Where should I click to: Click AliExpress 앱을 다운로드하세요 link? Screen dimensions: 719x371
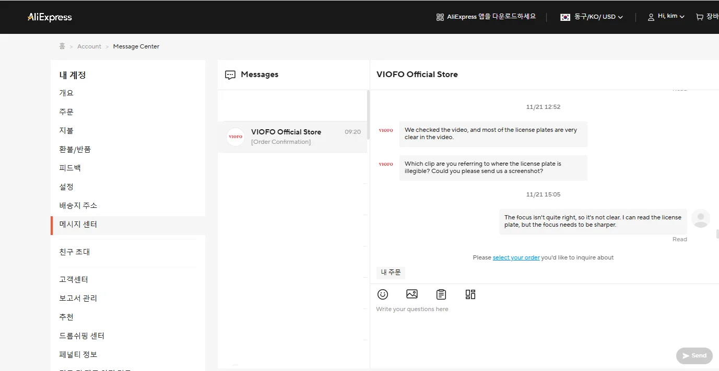click(x=491, y=17)
